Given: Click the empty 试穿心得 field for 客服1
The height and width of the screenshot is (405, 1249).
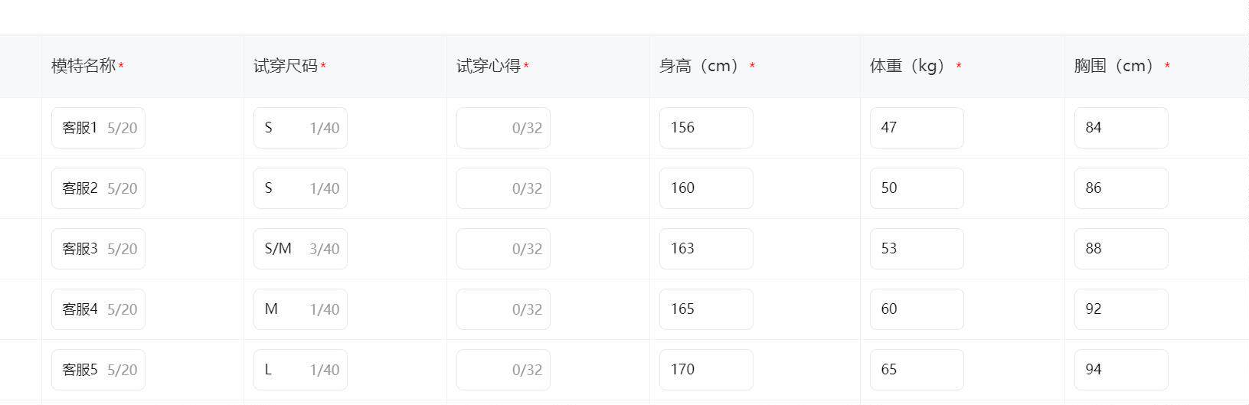Looking at the screenshot, I should click(x=502, y=128).
